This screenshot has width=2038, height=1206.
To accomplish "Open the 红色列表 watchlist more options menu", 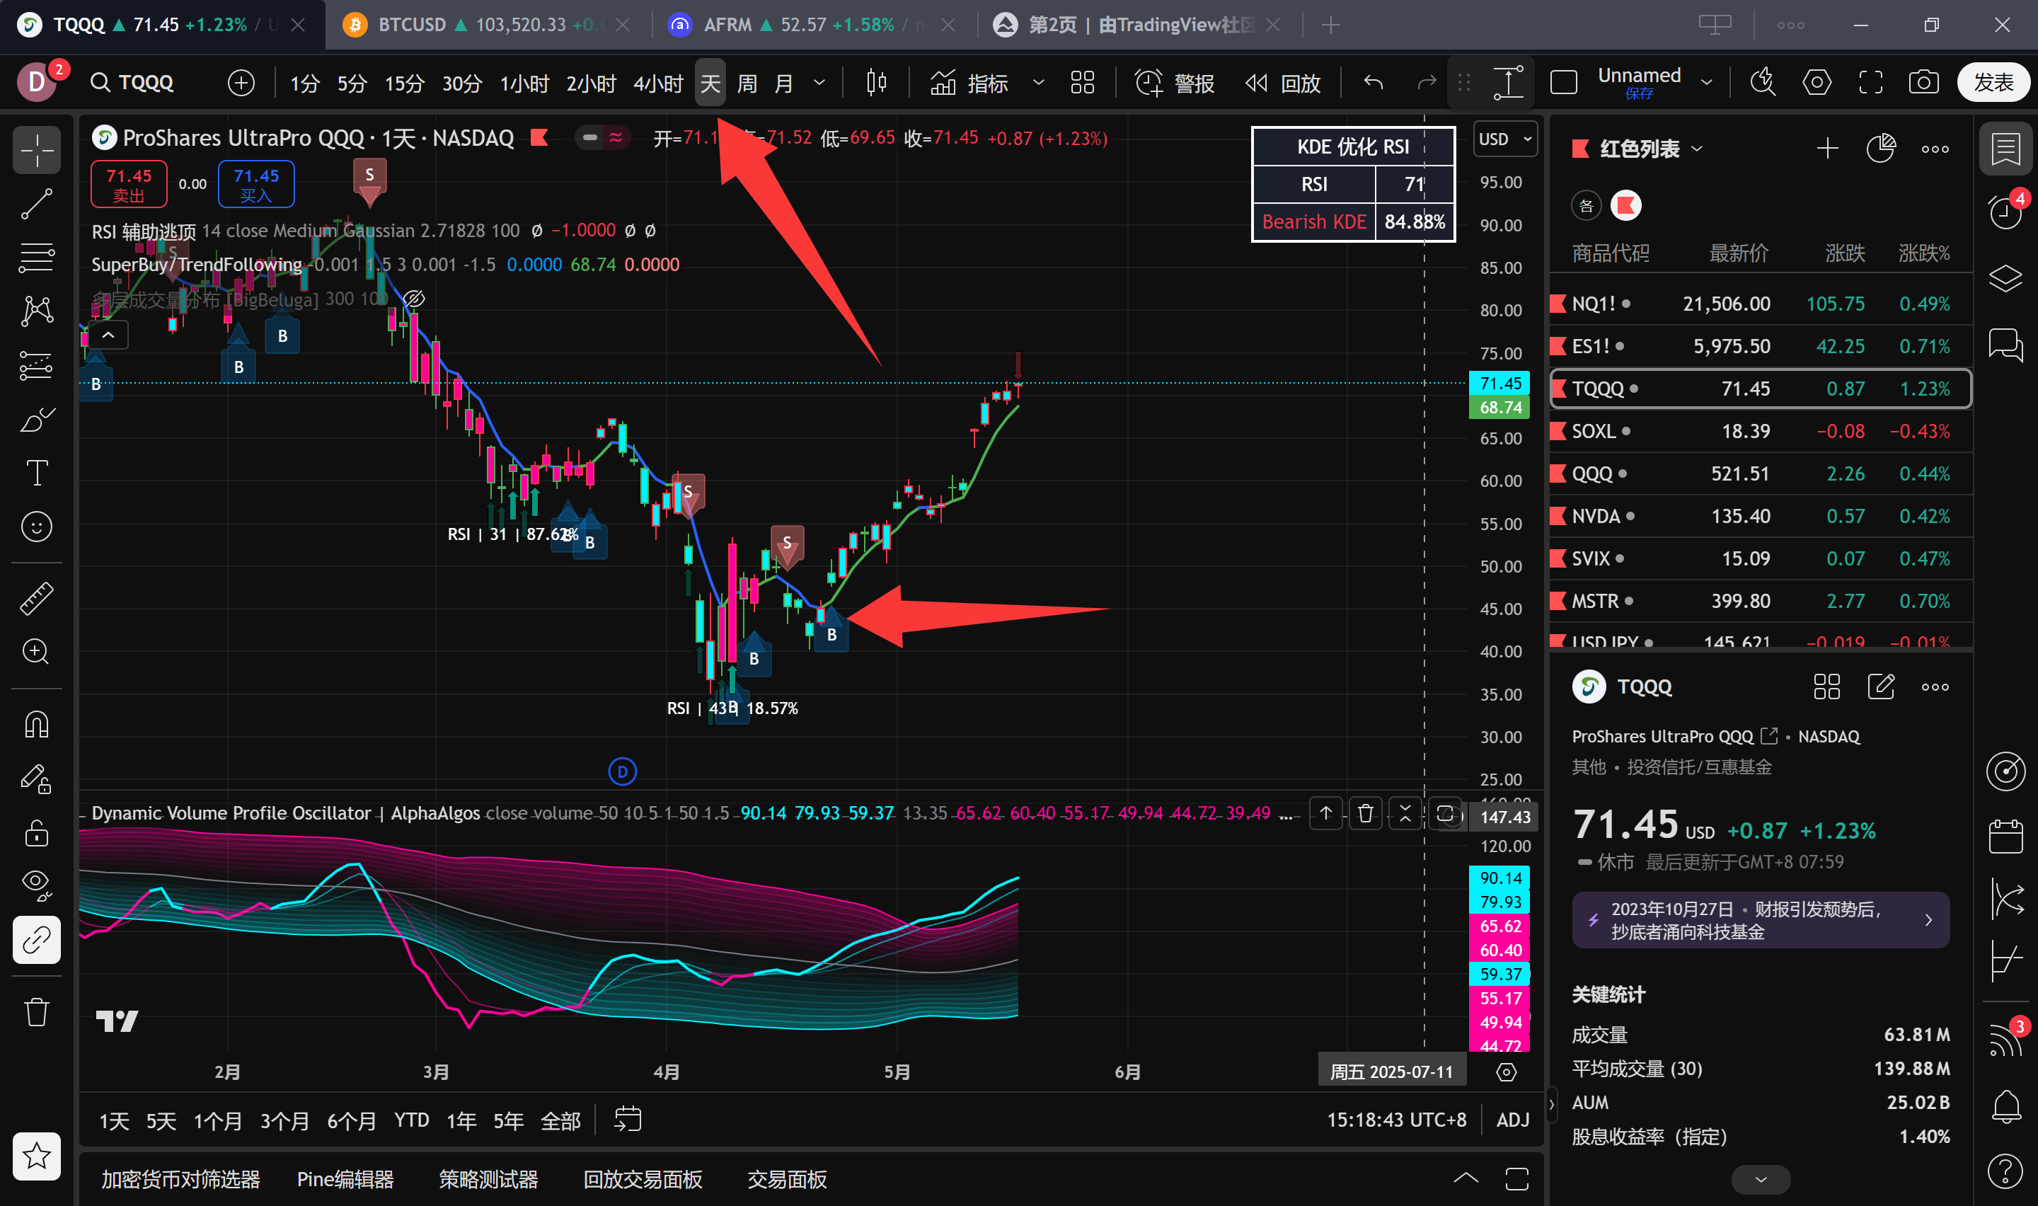I will tap(1935, 149).
